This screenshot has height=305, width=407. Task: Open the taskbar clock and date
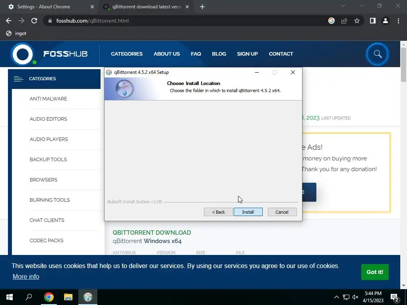pyautogui.click(x=373, y=297)
